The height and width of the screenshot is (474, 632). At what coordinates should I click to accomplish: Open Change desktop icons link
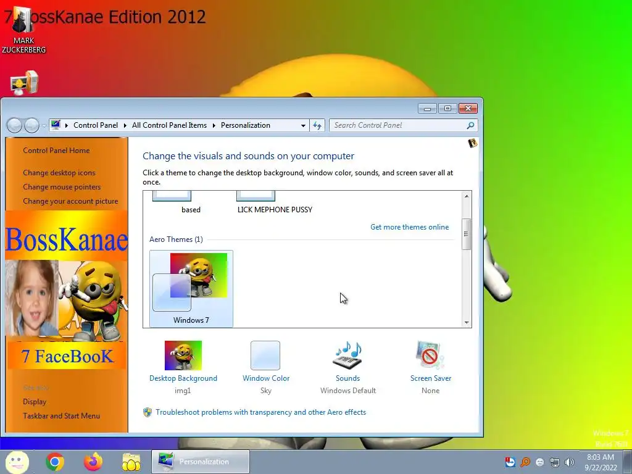tap(59, 173)
